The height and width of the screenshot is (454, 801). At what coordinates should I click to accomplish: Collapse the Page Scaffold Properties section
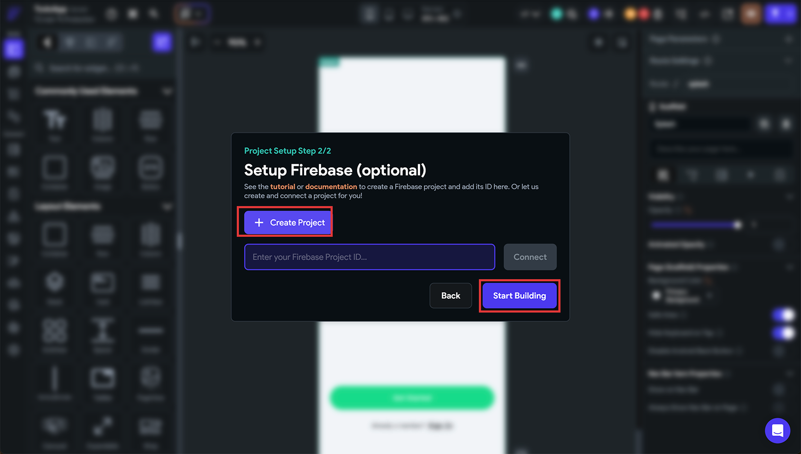tap(789, 266)
